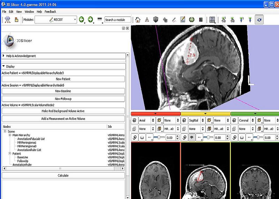Open the Feedback menu
The width and height of the screenshot is (279, 199).
50,12
